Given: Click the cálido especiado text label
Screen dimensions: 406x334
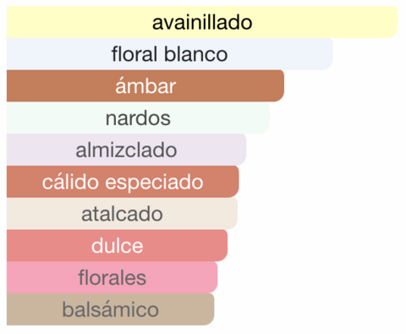Looking at the screenshot, I should point(123,183).
